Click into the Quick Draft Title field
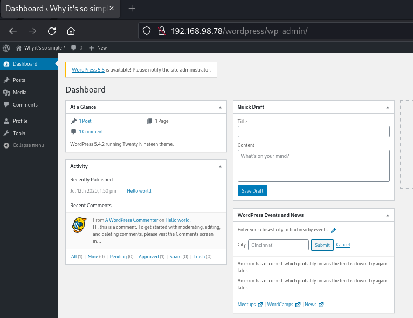The height and width of the screenshot is (318, 413). [x=313, y=131]
